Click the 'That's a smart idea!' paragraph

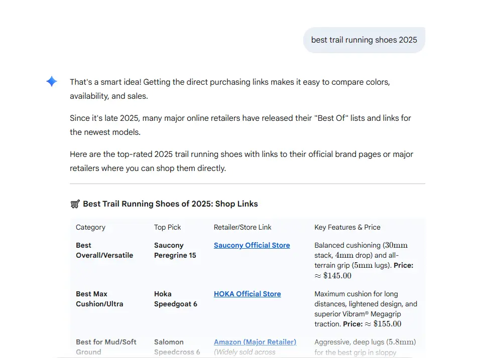[229, 89]
